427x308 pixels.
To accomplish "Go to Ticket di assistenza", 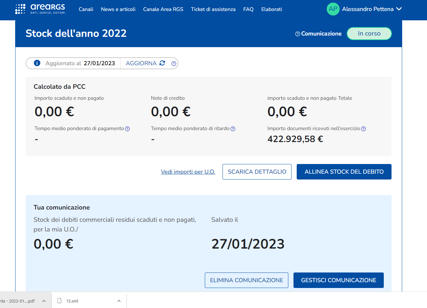I will click(213, 9).
